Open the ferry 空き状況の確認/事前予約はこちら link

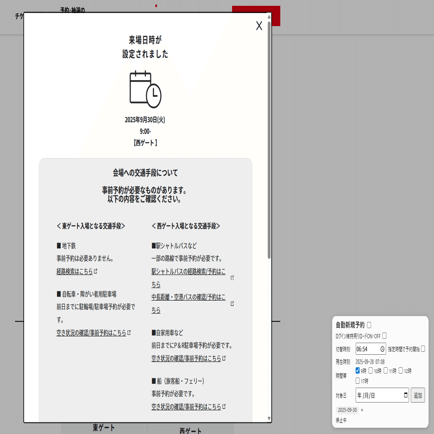(x=186, y=406)
